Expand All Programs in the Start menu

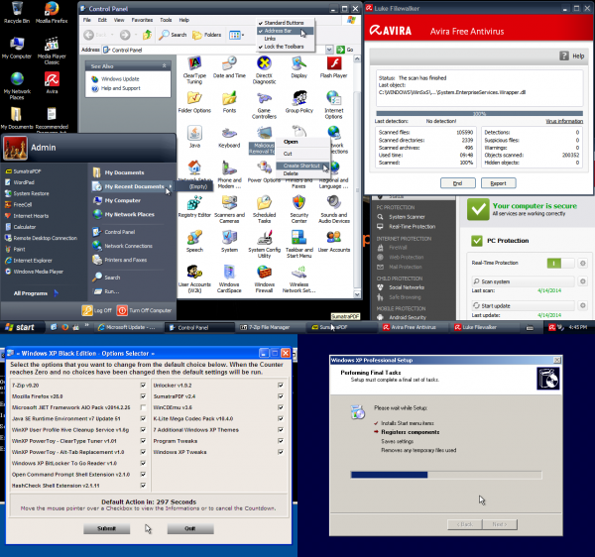pos(35,293)
